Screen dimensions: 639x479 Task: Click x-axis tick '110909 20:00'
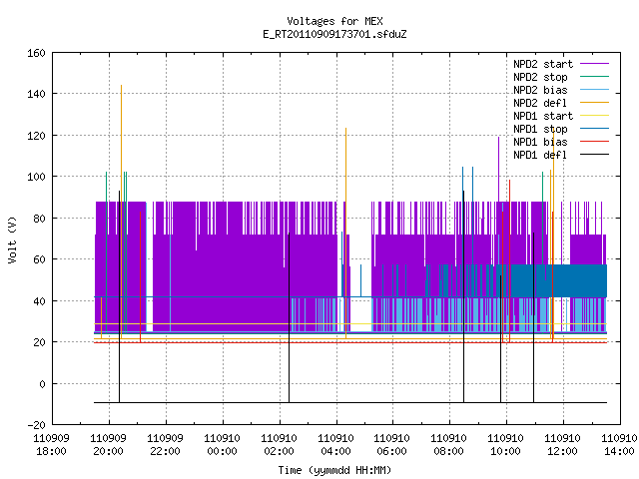pos(109,445)
